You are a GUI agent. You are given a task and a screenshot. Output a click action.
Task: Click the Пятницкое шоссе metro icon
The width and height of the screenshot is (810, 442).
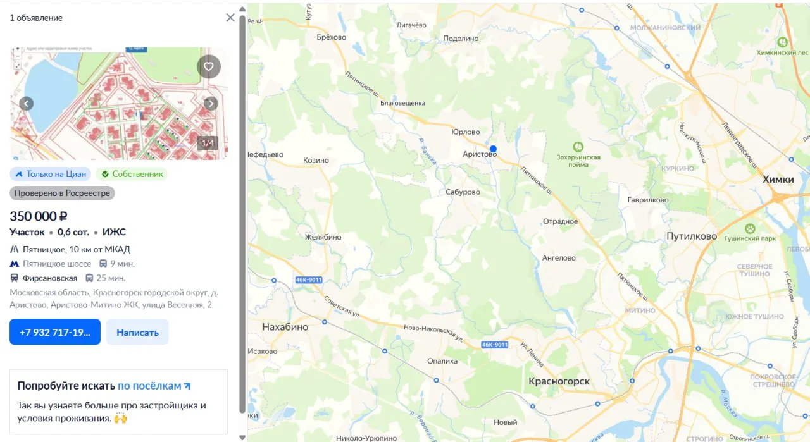tap(14, 264)
